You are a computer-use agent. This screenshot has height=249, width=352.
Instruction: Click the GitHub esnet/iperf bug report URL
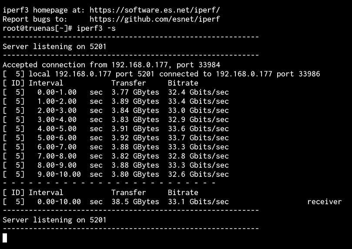(154, 19)
